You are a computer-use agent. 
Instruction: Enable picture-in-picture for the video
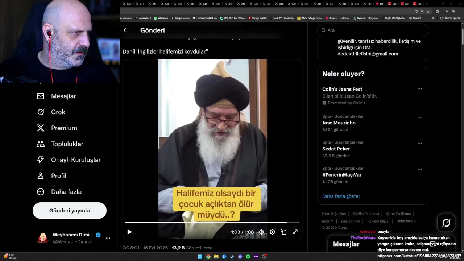pos(284,232)
